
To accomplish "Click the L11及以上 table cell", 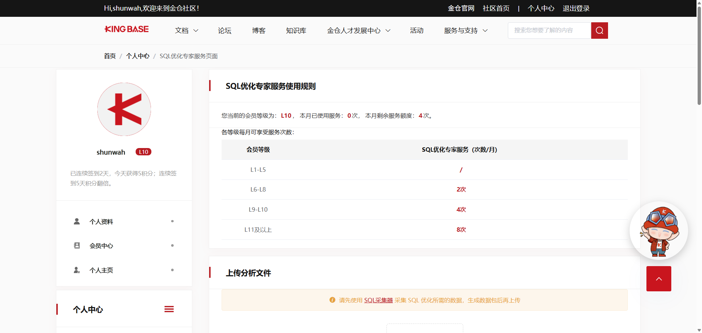I will (x=258, y=230).
